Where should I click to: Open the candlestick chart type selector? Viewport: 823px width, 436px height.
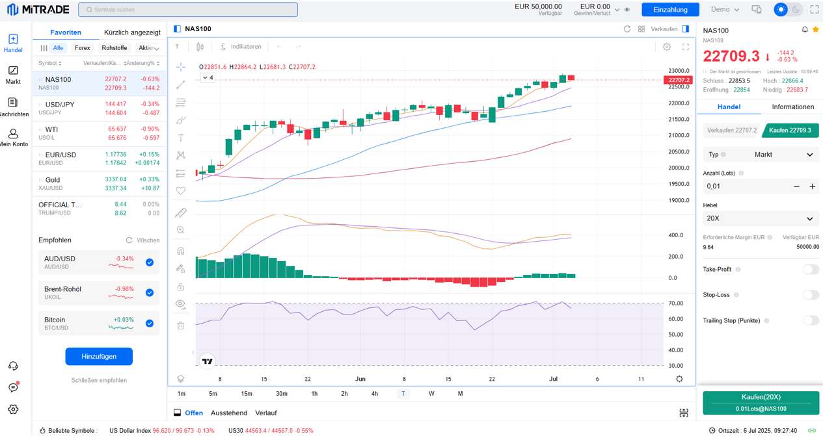(200, 47)
